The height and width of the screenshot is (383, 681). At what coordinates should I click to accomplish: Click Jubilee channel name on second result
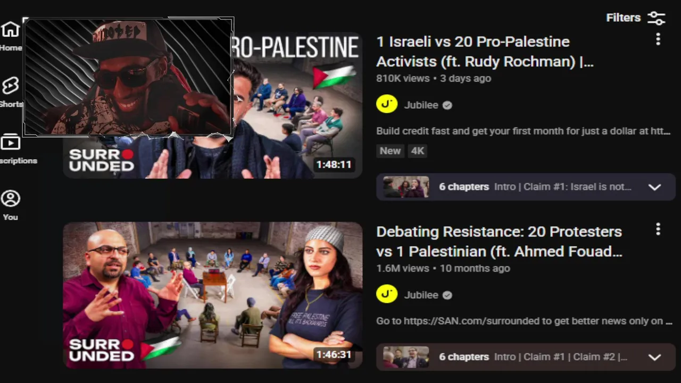click(x=421, y=295)
